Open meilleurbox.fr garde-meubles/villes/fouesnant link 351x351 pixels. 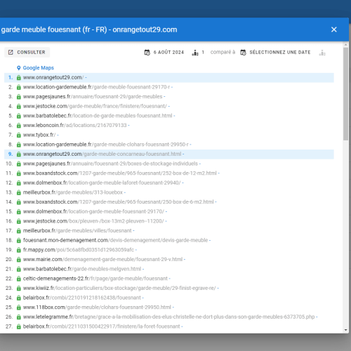77,231
